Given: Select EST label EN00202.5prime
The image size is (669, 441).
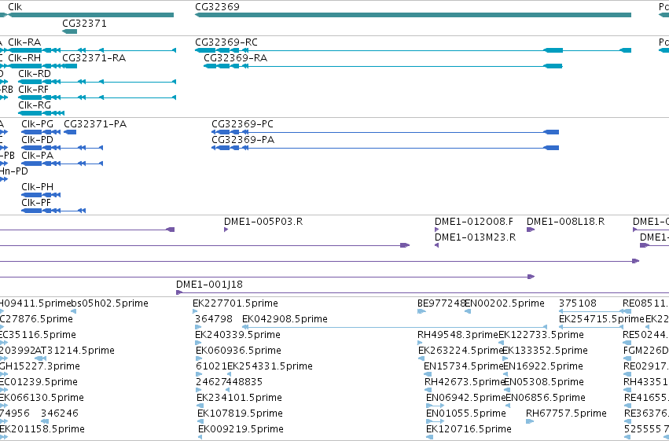Looking at the screenshot, I should (505, 303).
